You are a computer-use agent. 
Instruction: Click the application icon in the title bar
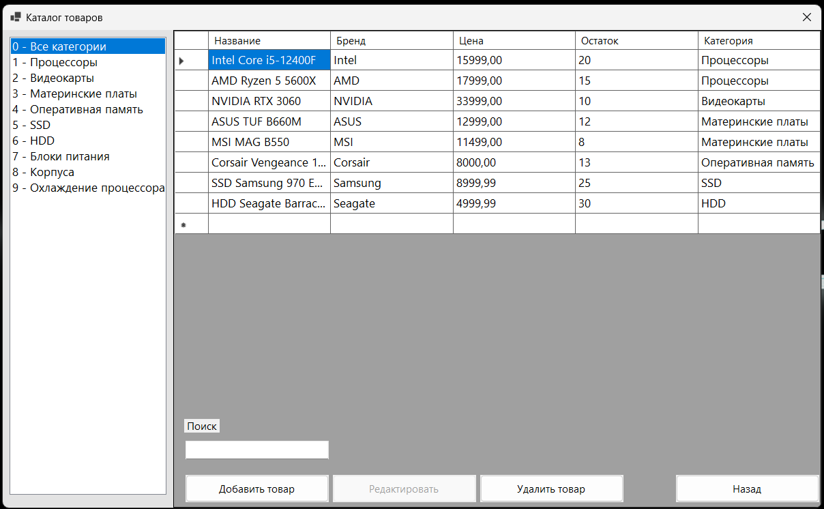click(x=15, y=16)
